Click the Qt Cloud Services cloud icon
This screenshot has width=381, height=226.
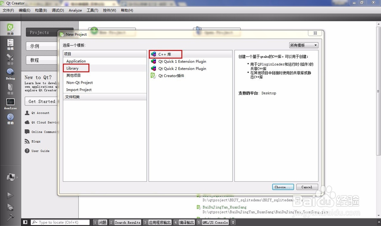(x=27, y=123)
